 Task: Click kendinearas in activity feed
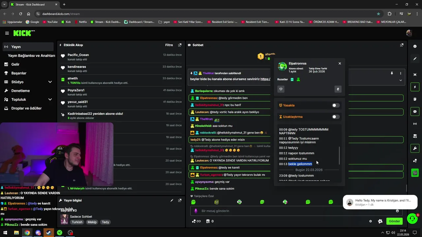(77, 67)
